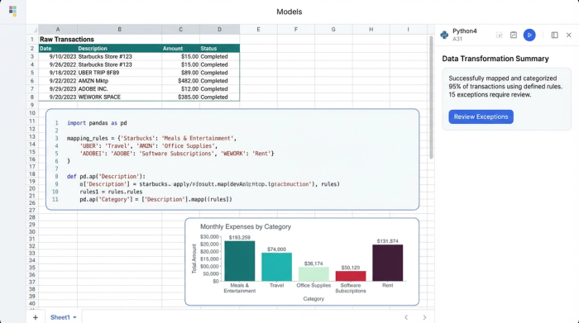The height and width of the screenshot is (323, 579).
Task: Click the 'Amount' table header cell
Action: click(x=180, y=48)
